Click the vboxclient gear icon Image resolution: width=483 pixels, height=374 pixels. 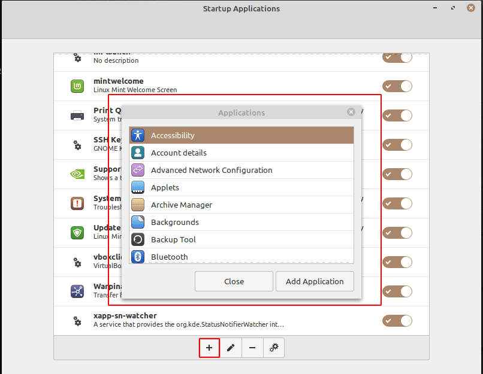[x=77, y=262]
